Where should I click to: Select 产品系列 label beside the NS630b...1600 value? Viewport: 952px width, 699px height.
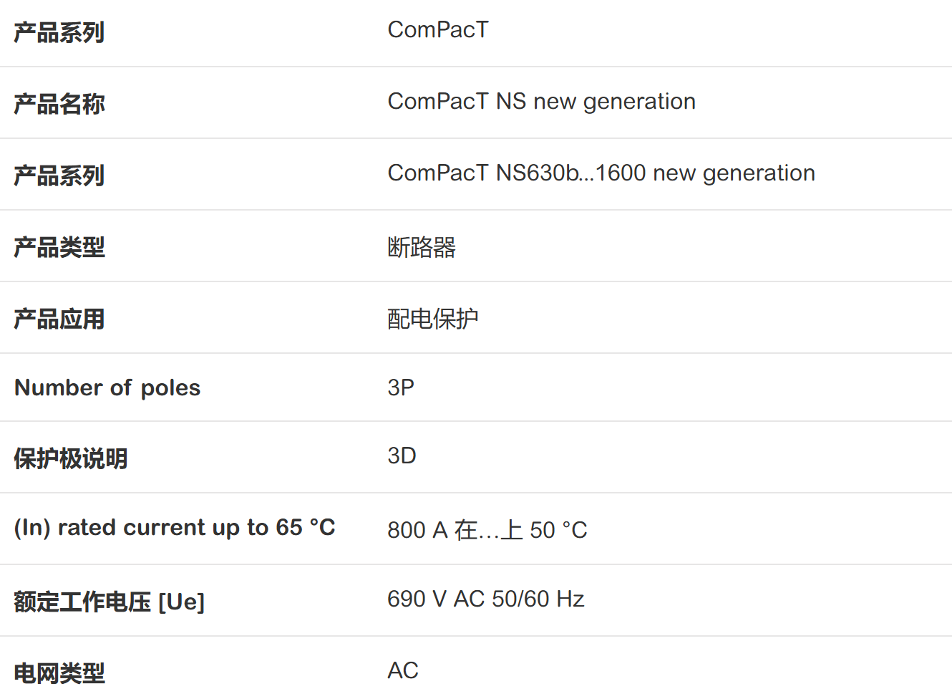pos(59,176)
